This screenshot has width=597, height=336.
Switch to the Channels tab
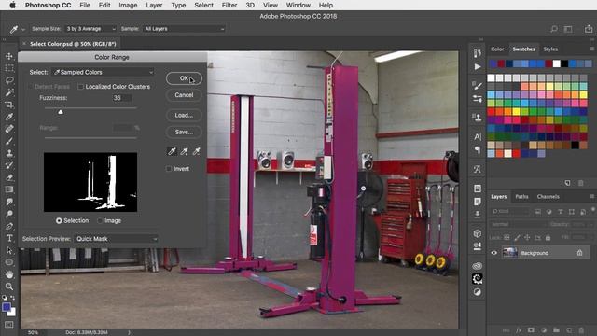pos(548,197)
